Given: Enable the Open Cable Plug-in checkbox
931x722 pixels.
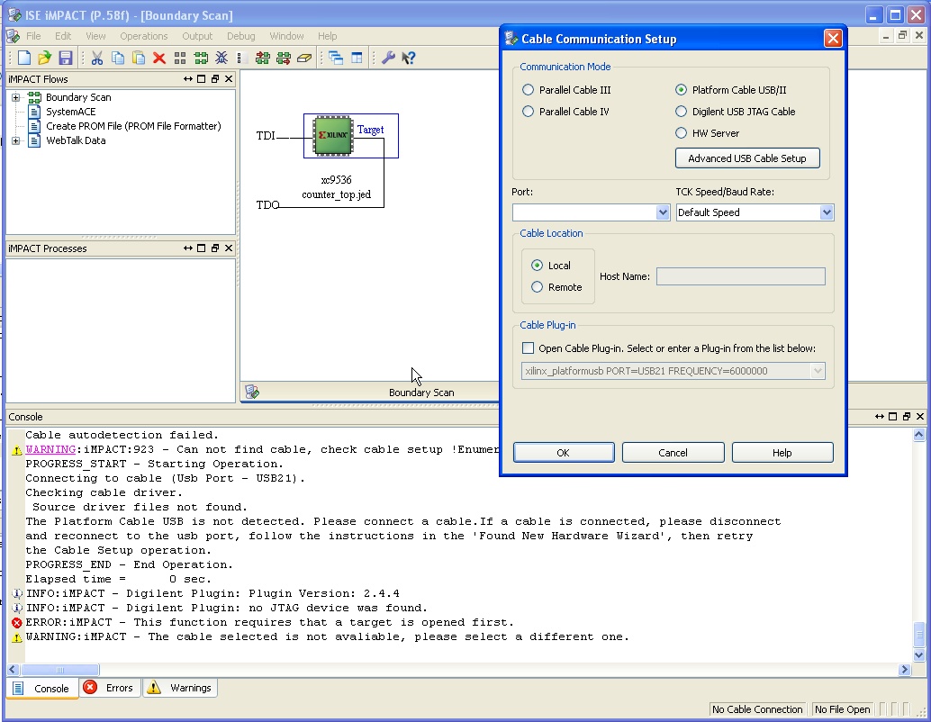Looking at the screenshot, I should 529,348.
